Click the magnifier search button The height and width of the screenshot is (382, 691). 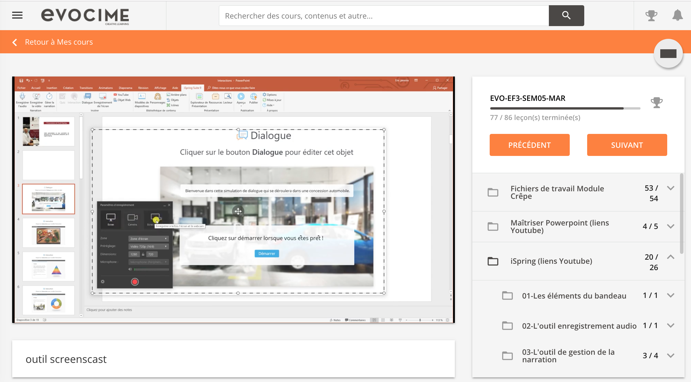point(566,16)
